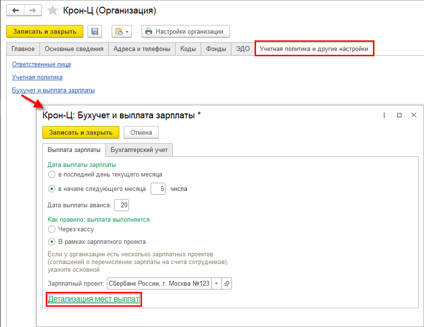Save the organization with the floppy disk icon
Screen dimensions: 424x327
(95, 31)
